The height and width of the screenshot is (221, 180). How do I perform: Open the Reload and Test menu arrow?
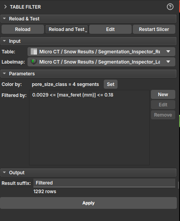tap(86, 32)
